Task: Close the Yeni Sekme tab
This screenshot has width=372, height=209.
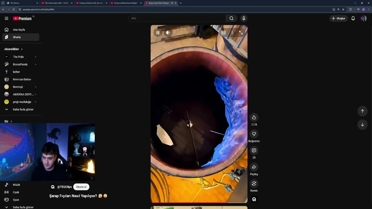Action: (x=37, y=3)
